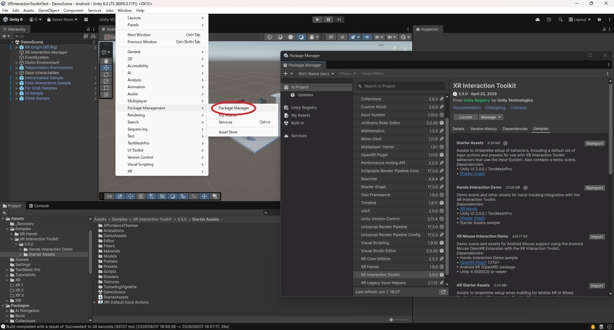Click the Pause button
Screen dimensions: 614x330
(328, 19)
